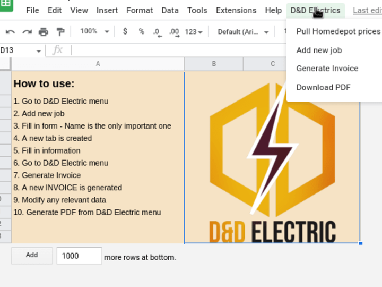Click the Undo arrow icon
The height and width of the screenshot is (287, 382).
click(x=10, y=32)
